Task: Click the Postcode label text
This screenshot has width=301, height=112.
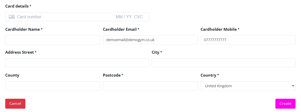Action: point(112,75)
